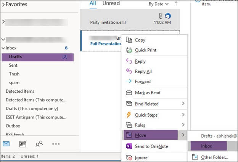Click the Ignore icon

pyautogui.click(x=129, y=157)
